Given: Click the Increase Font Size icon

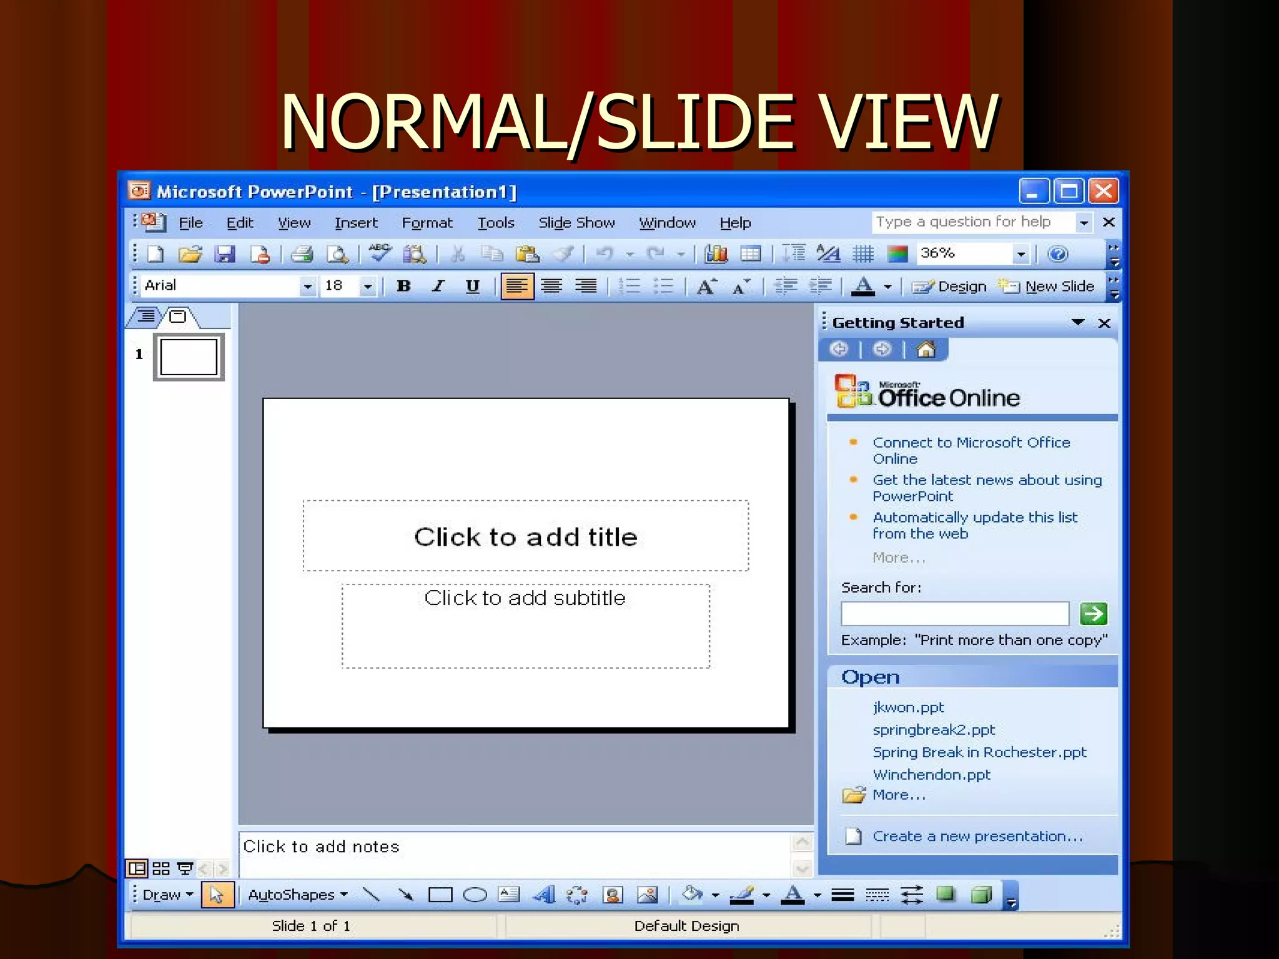Looking at the screenshot, I should tap(707, 286).
